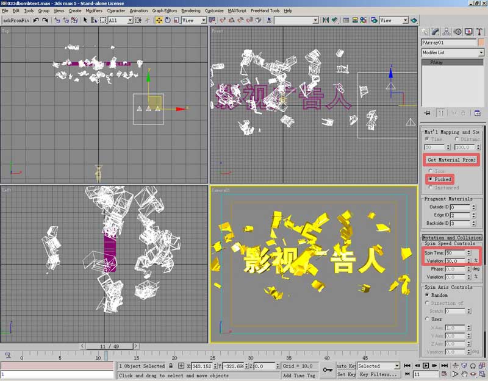The height and width of the screenshot is (381, 488).
Task: Select the User spin axis option
Action: 426,319
